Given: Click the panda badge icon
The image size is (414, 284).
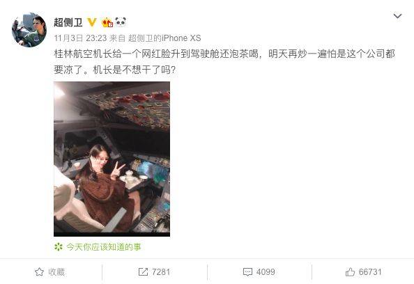Looking at the screenshot, I should (x=121, y=22).
